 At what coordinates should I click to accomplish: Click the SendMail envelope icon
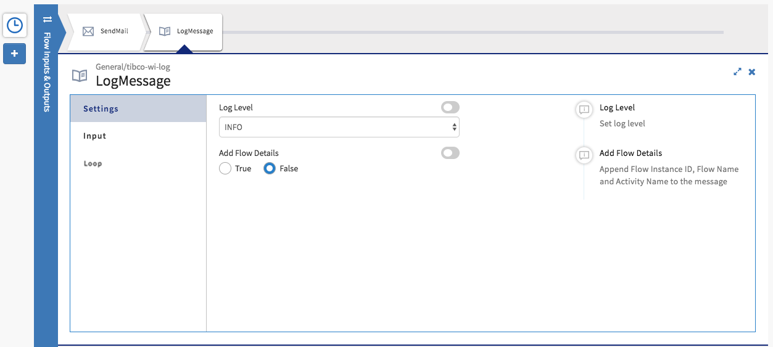(88, 31)
